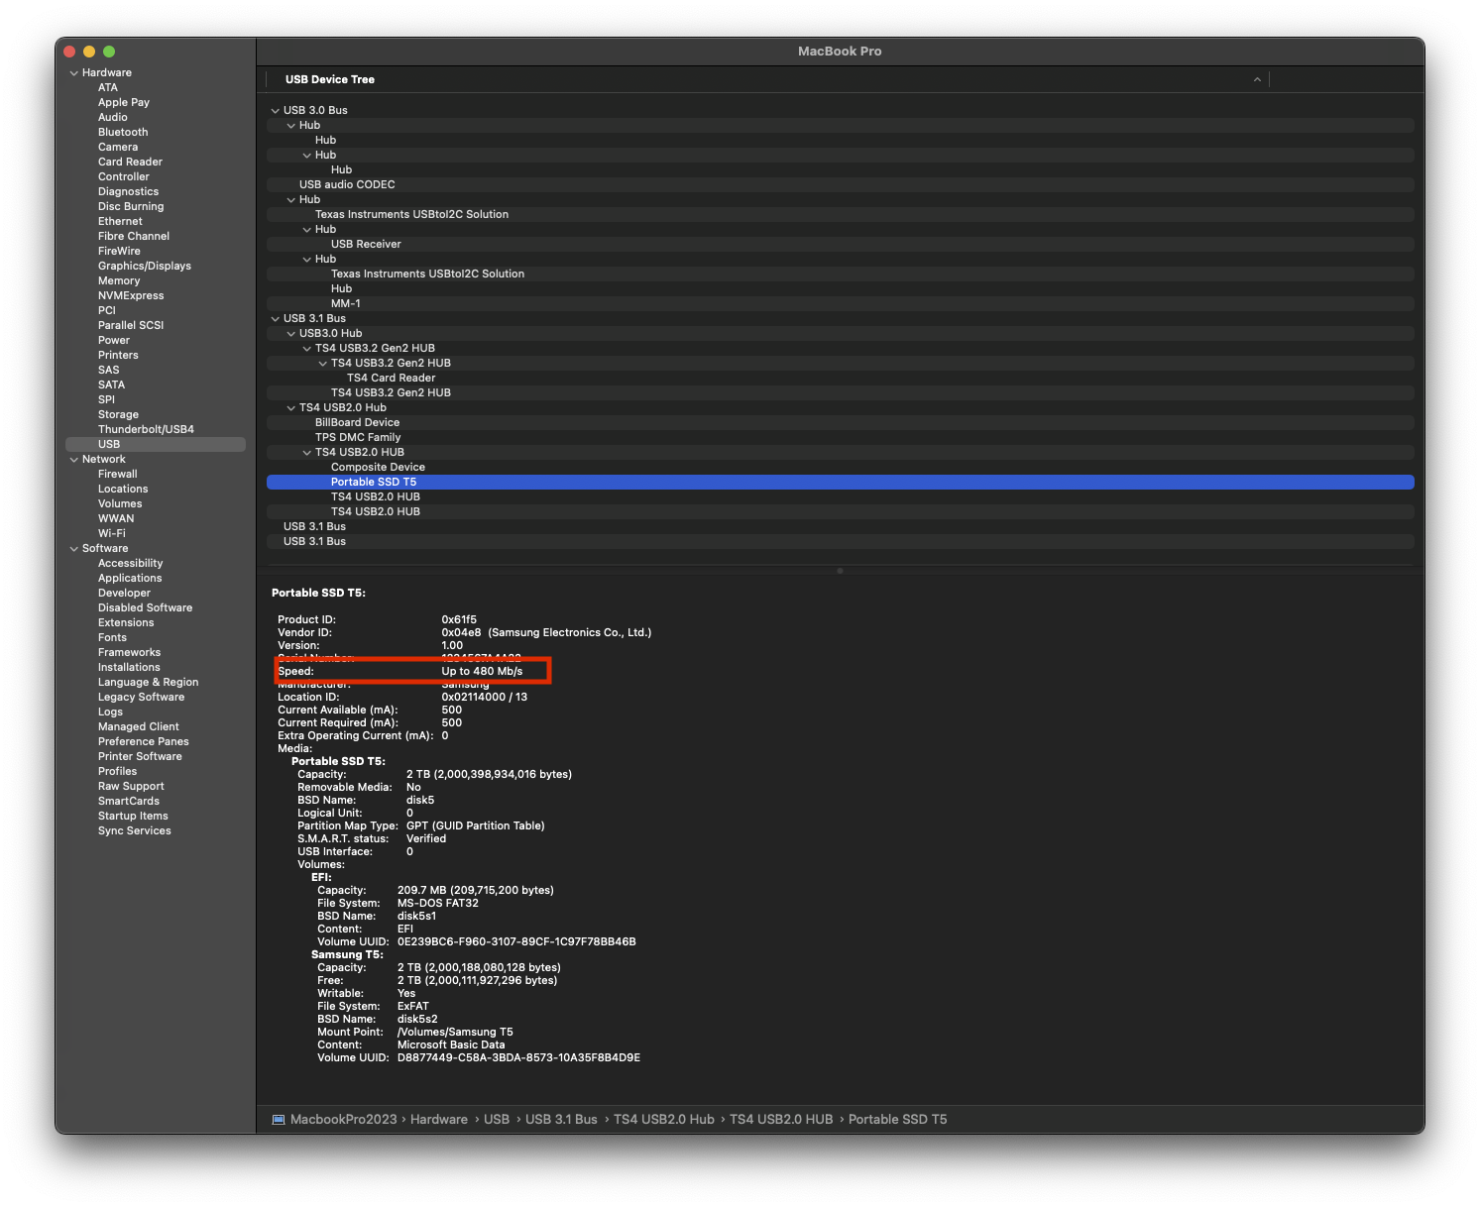Click the USB Device Tree sort chevron

coord(1257,79)
